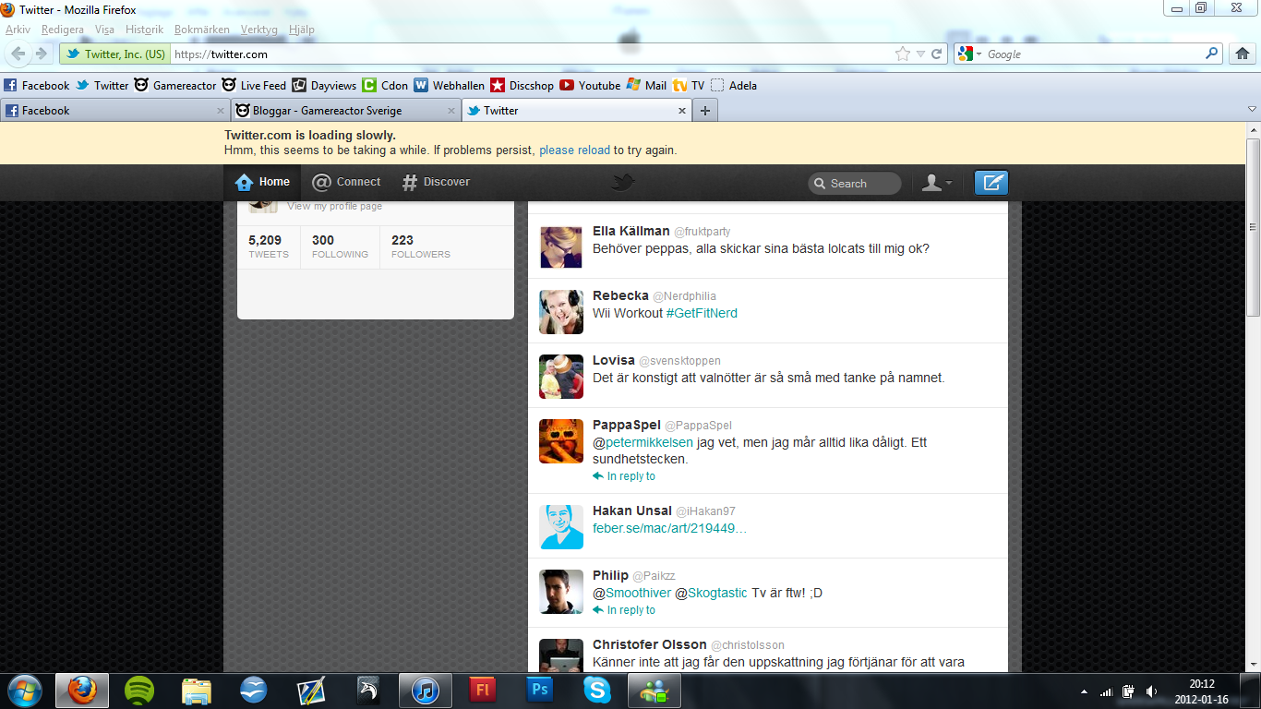Open the Redigera menu

click(x=63, y=30)
